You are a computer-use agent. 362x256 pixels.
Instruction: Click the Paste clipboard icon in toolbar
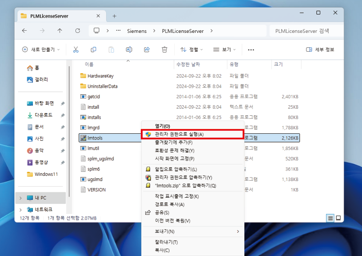point(111,50)
